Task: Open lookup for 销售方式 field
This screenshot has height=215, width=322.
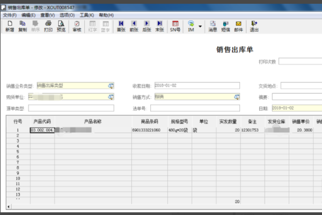Action: point(237,97)
